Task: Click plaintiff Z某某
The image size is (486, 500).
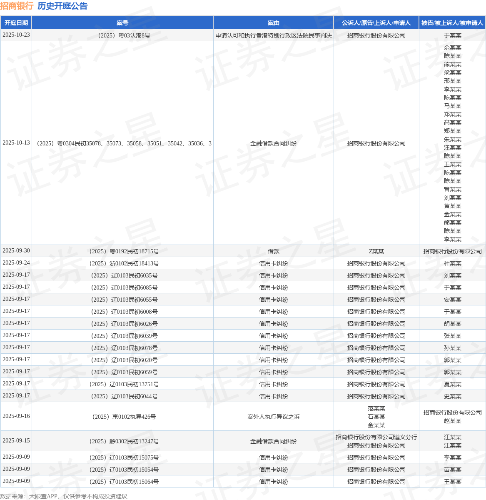Action: (x=376, y=251)
